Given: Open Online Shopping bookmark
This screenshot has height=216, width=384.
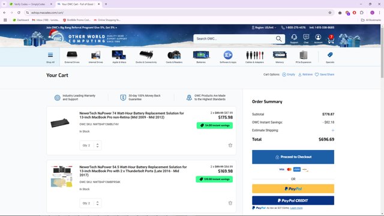Looking at the screenshot, I should point(107,20).
